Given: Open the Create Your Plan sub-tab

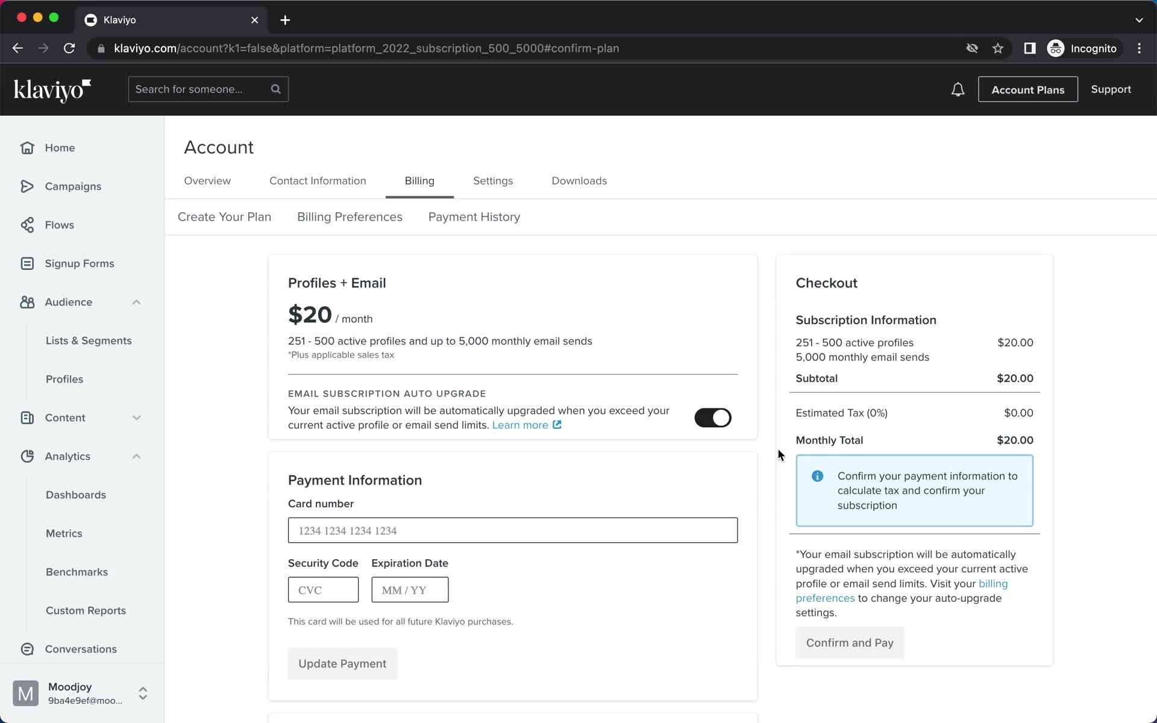Looking at the screenshot, I should (224, 217).
